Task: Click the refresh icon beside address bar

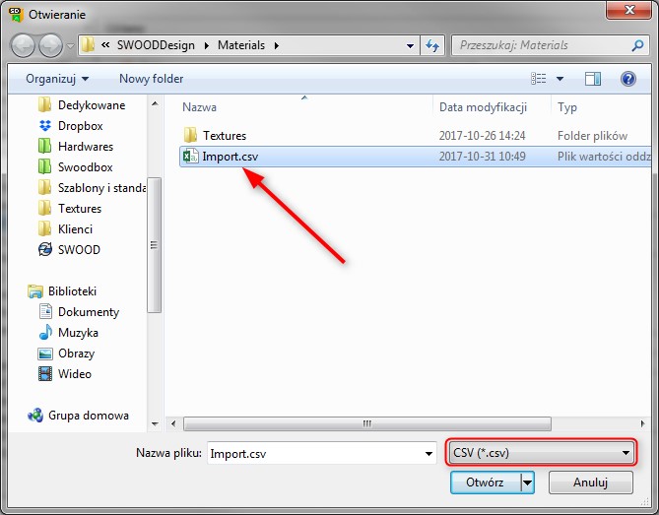Action: tap(431, 45)
